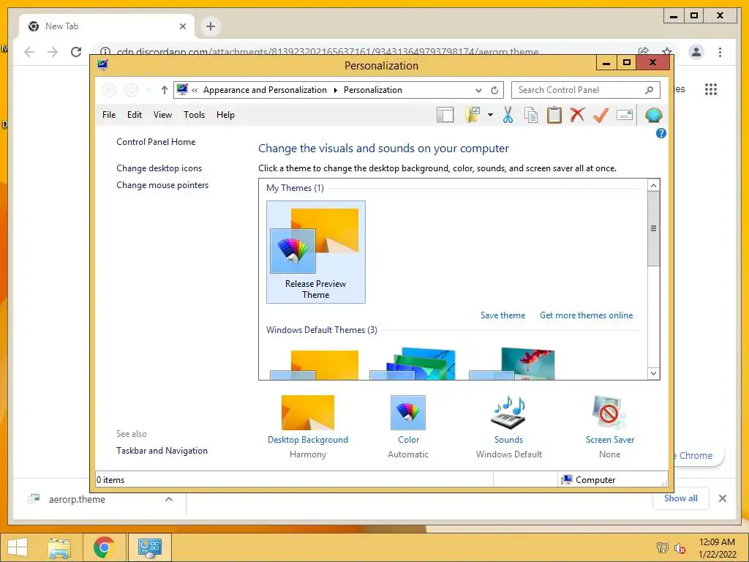Click the Copy documents icon

[531, 115]
